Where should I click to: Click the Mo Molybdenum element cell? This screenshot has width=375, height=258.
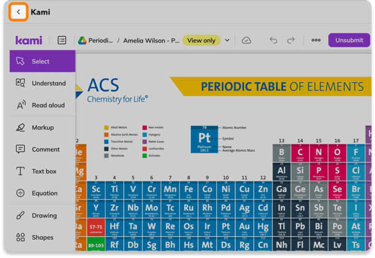click(152, 209)
